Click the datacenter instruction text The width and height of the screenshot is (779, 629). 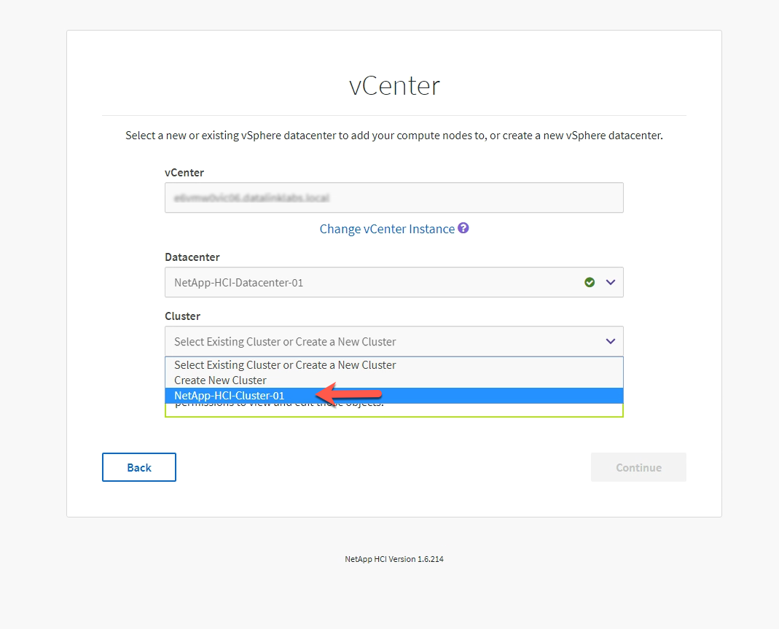tap(394, 136)
